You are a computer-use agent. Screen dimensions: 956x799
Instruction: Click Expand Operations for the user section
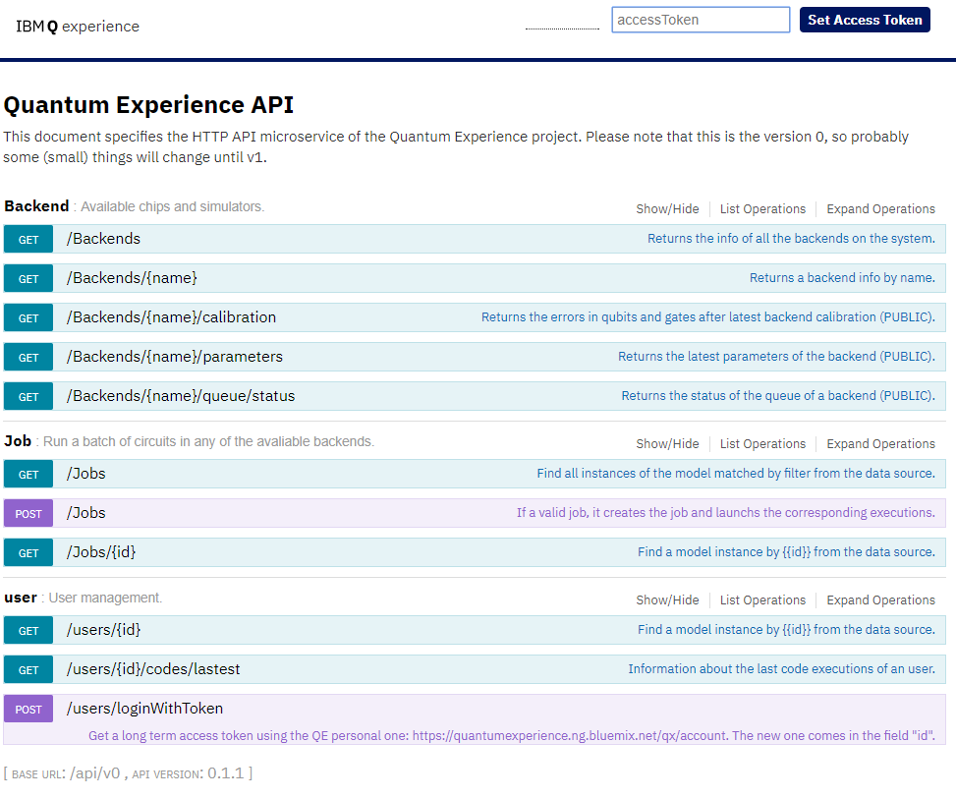click(880, 599)
